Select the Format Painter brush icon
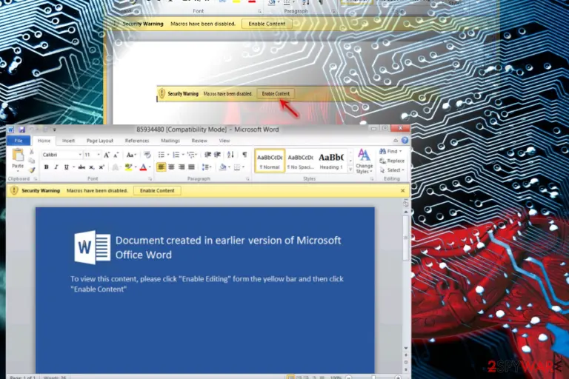Screen dimensions: 569x379 pyautogui.click(x=32, y=170)
